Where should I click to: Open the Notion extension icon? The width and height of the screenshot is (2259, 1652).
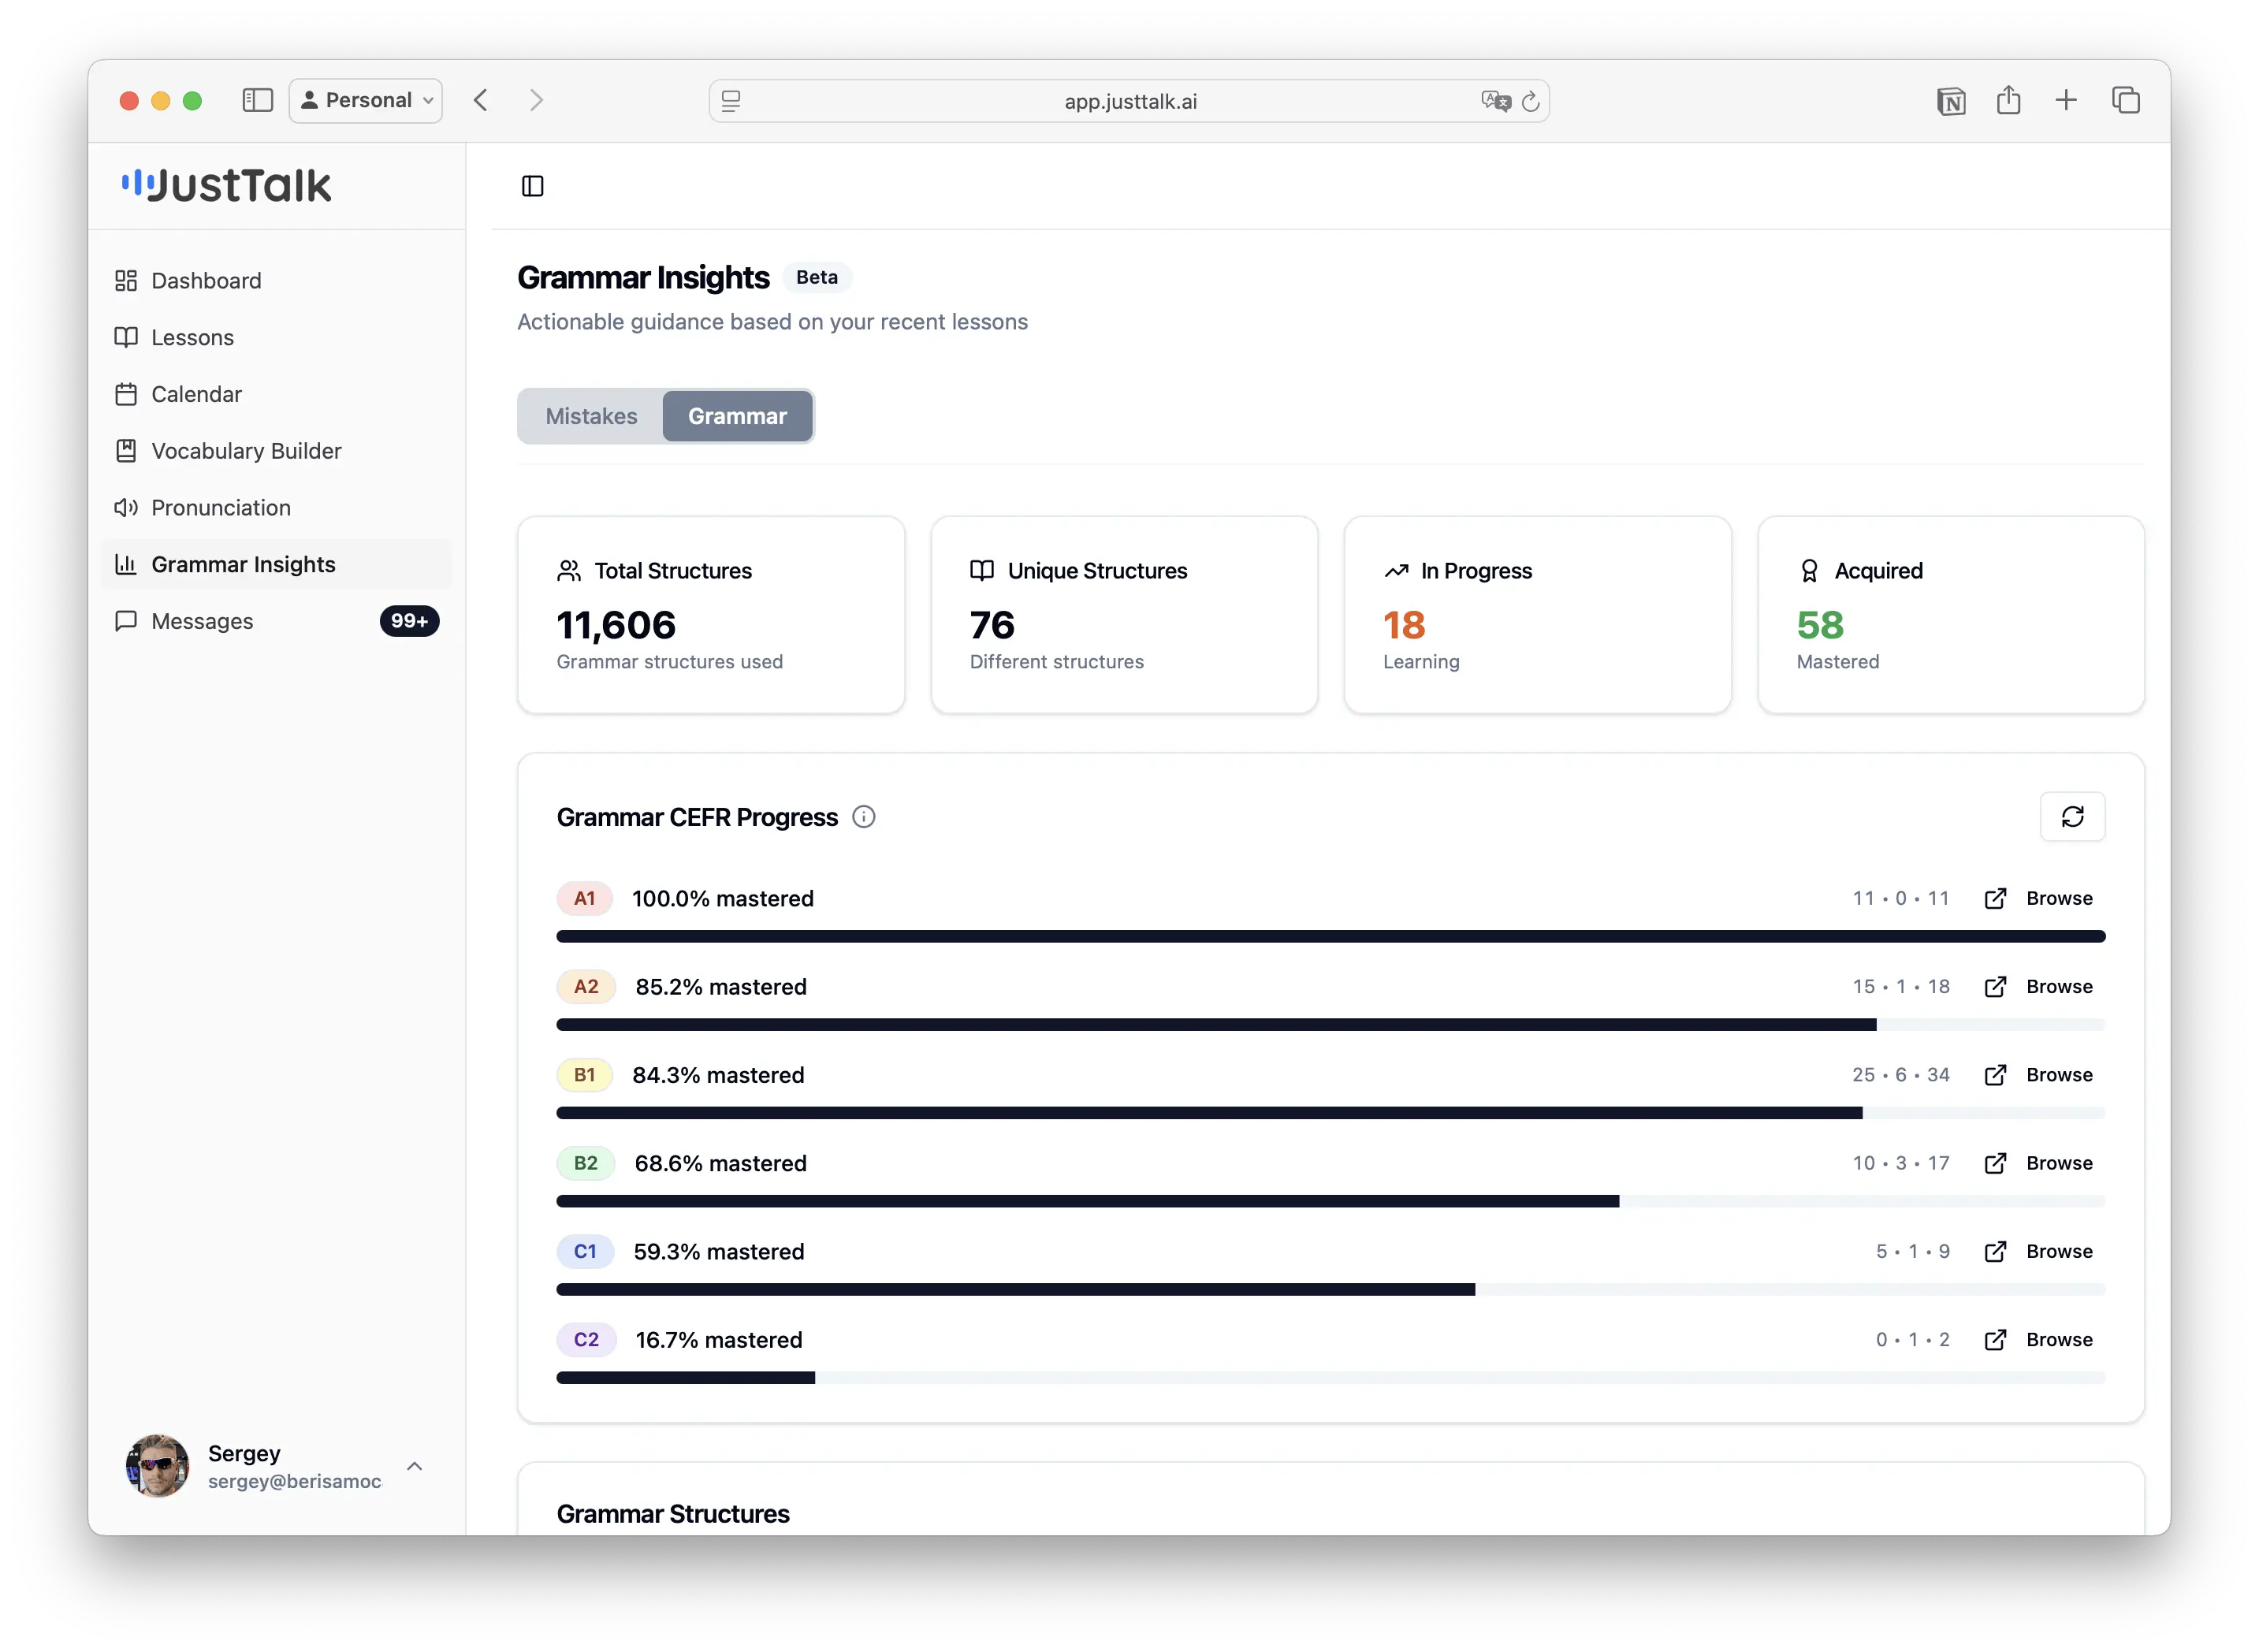click(1951, 101)
